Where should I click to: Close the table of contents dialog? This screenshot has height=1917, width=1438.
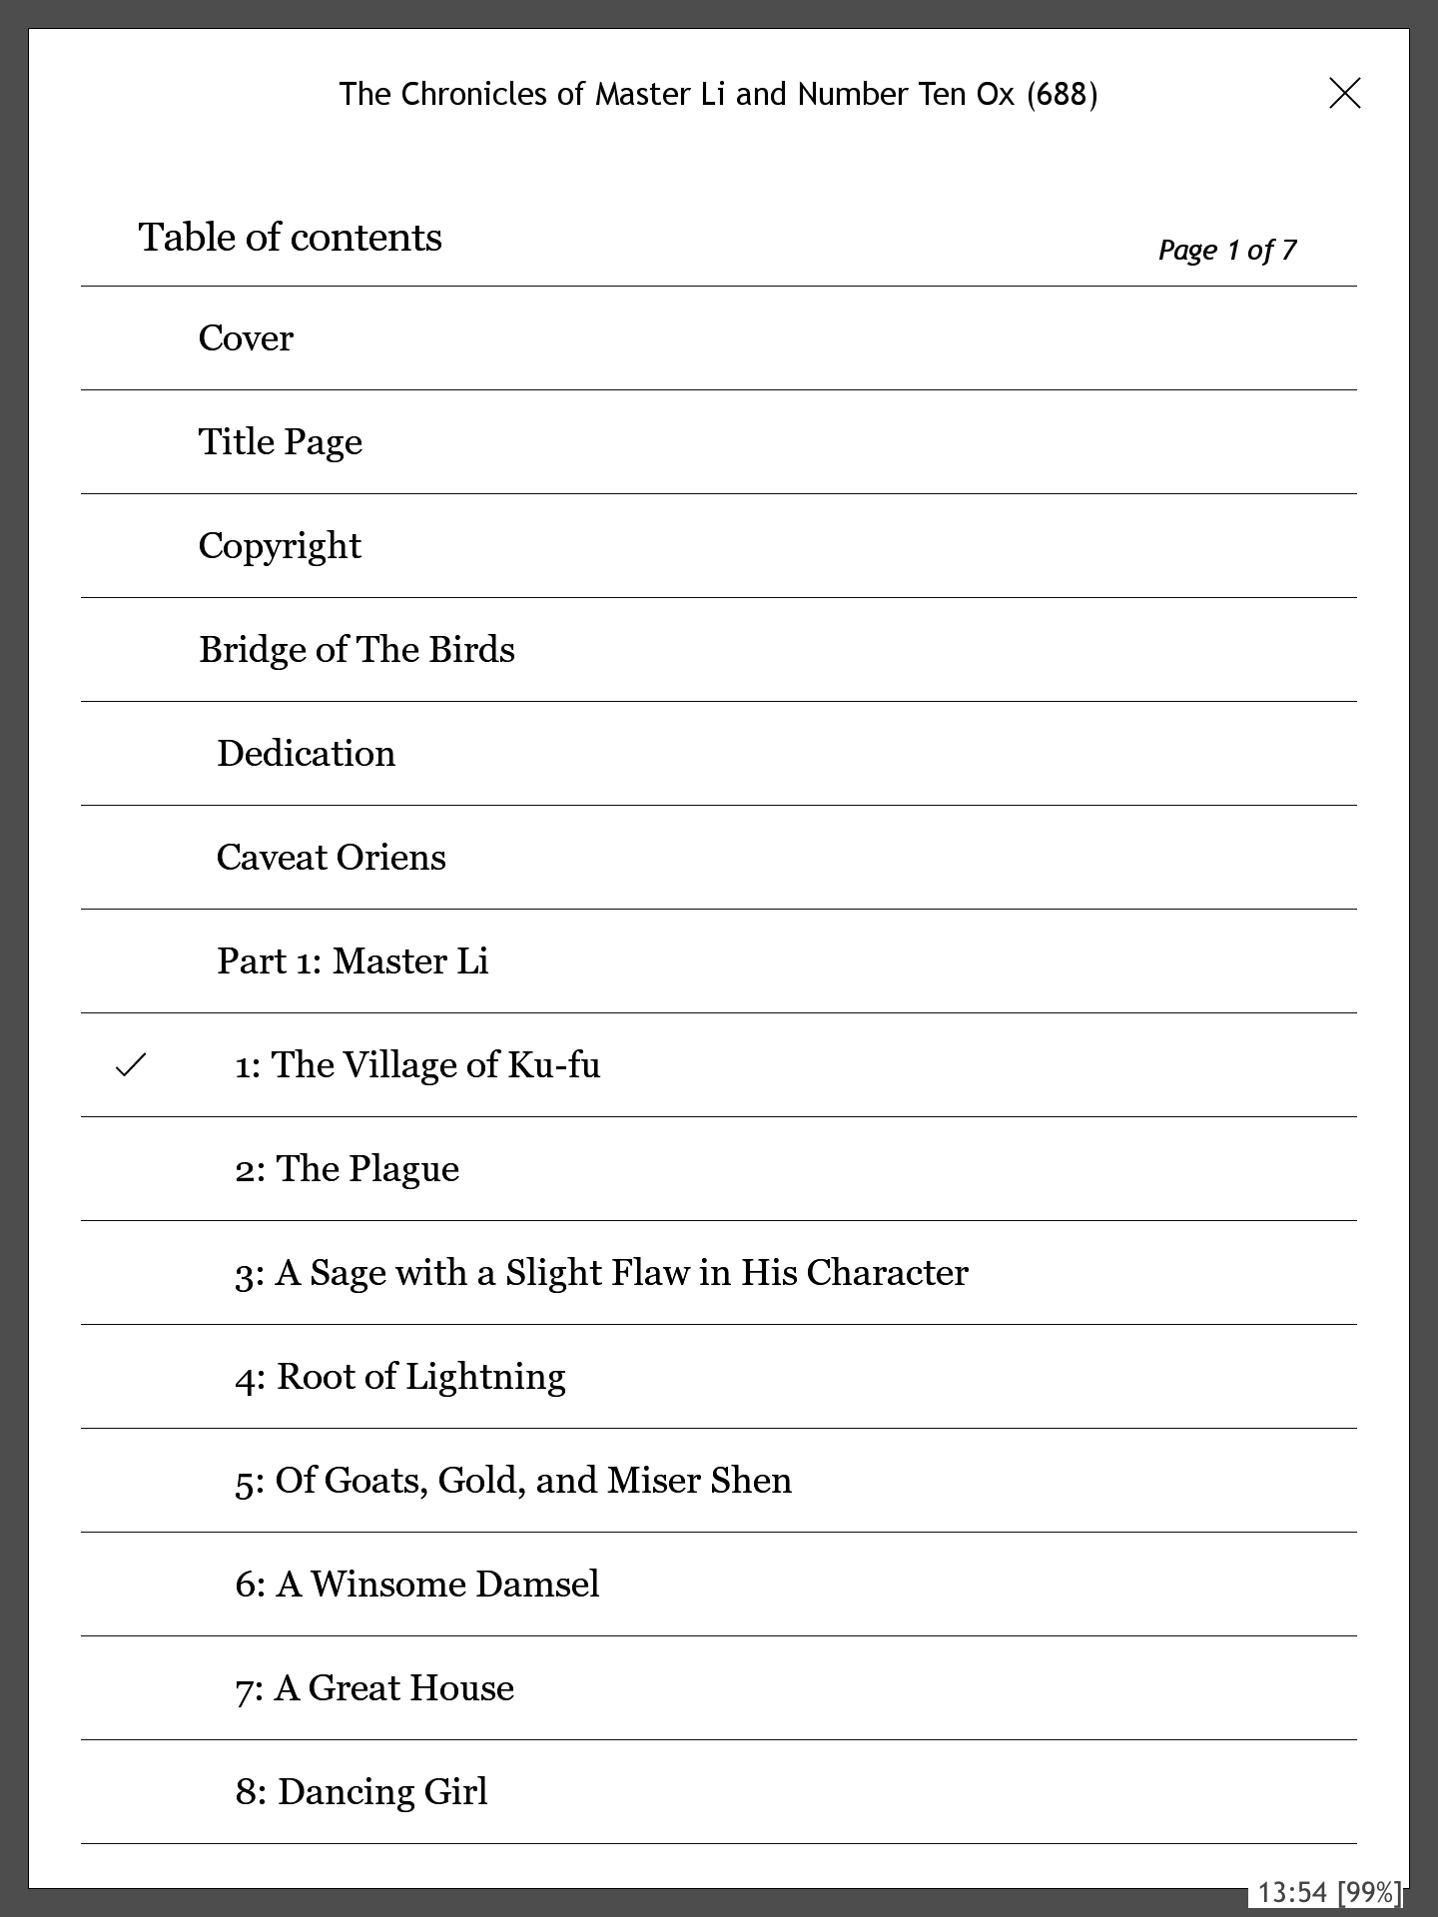(1344, 94)
